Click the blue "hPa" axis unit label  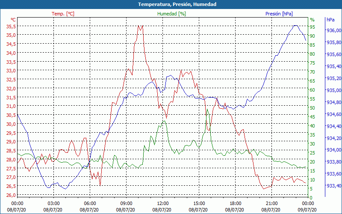tap(330, 20)
